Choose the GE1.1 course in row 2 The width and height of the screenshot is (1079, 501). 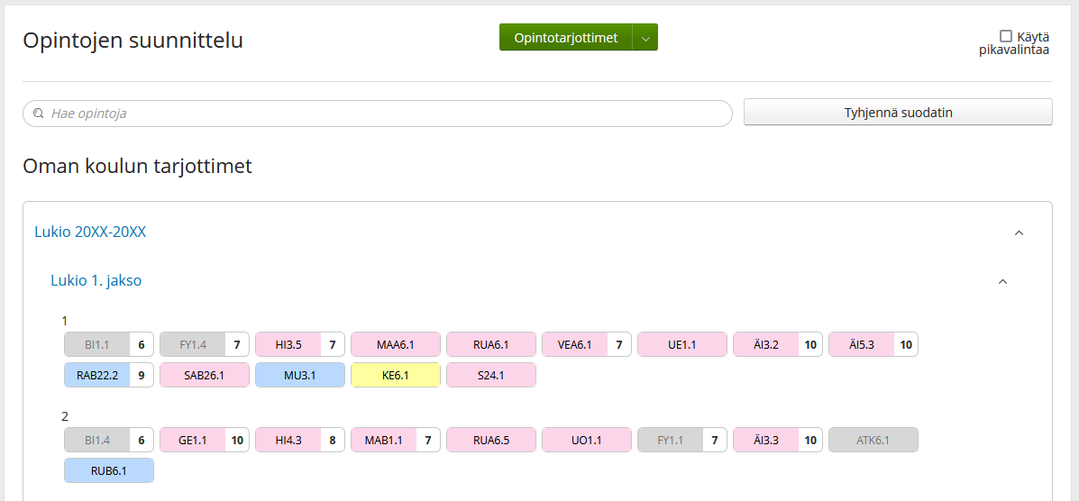pos(205,440)
